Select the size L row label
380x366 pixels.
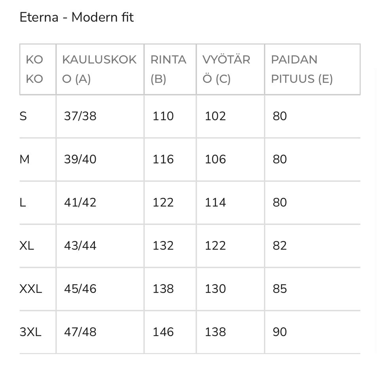tap(23, 203)
